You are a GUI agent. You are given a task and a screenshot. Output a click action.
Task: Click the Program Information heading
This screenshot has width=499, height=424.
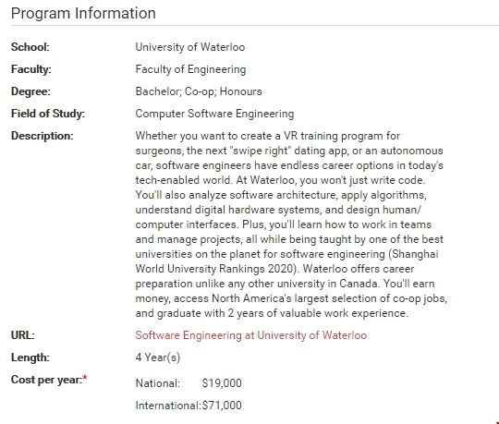(x=83, y=13)
